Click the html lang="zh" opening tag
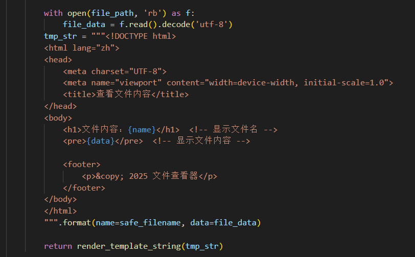This screenshot has height=257, width=415. tap(82, 48)
